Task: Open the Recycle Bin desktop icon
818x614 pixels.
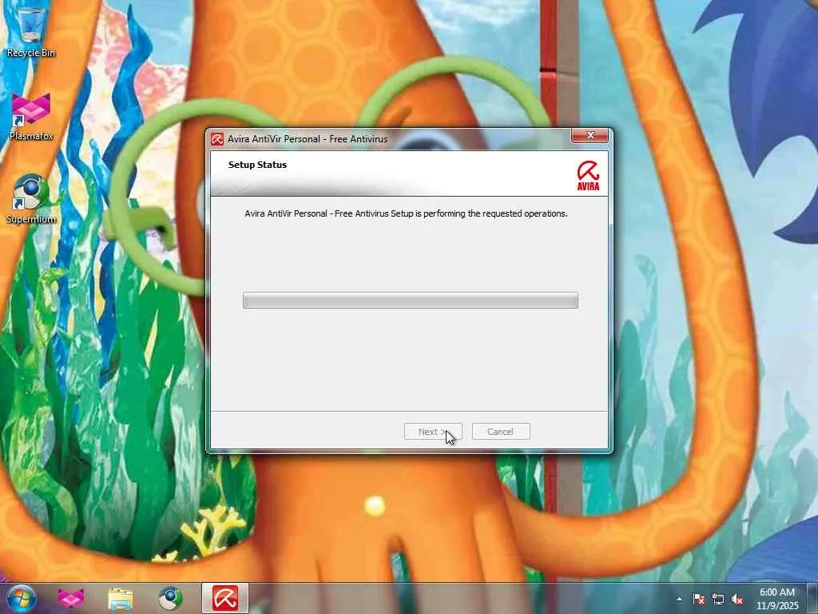Action: click(31, 30)
